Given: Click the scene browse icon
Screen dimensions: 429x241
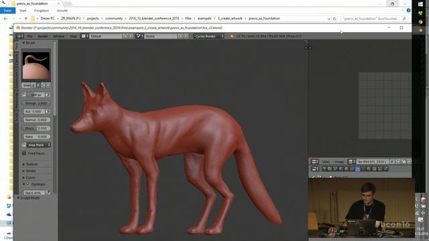Looking at the screenshot, I should (139, 36).
